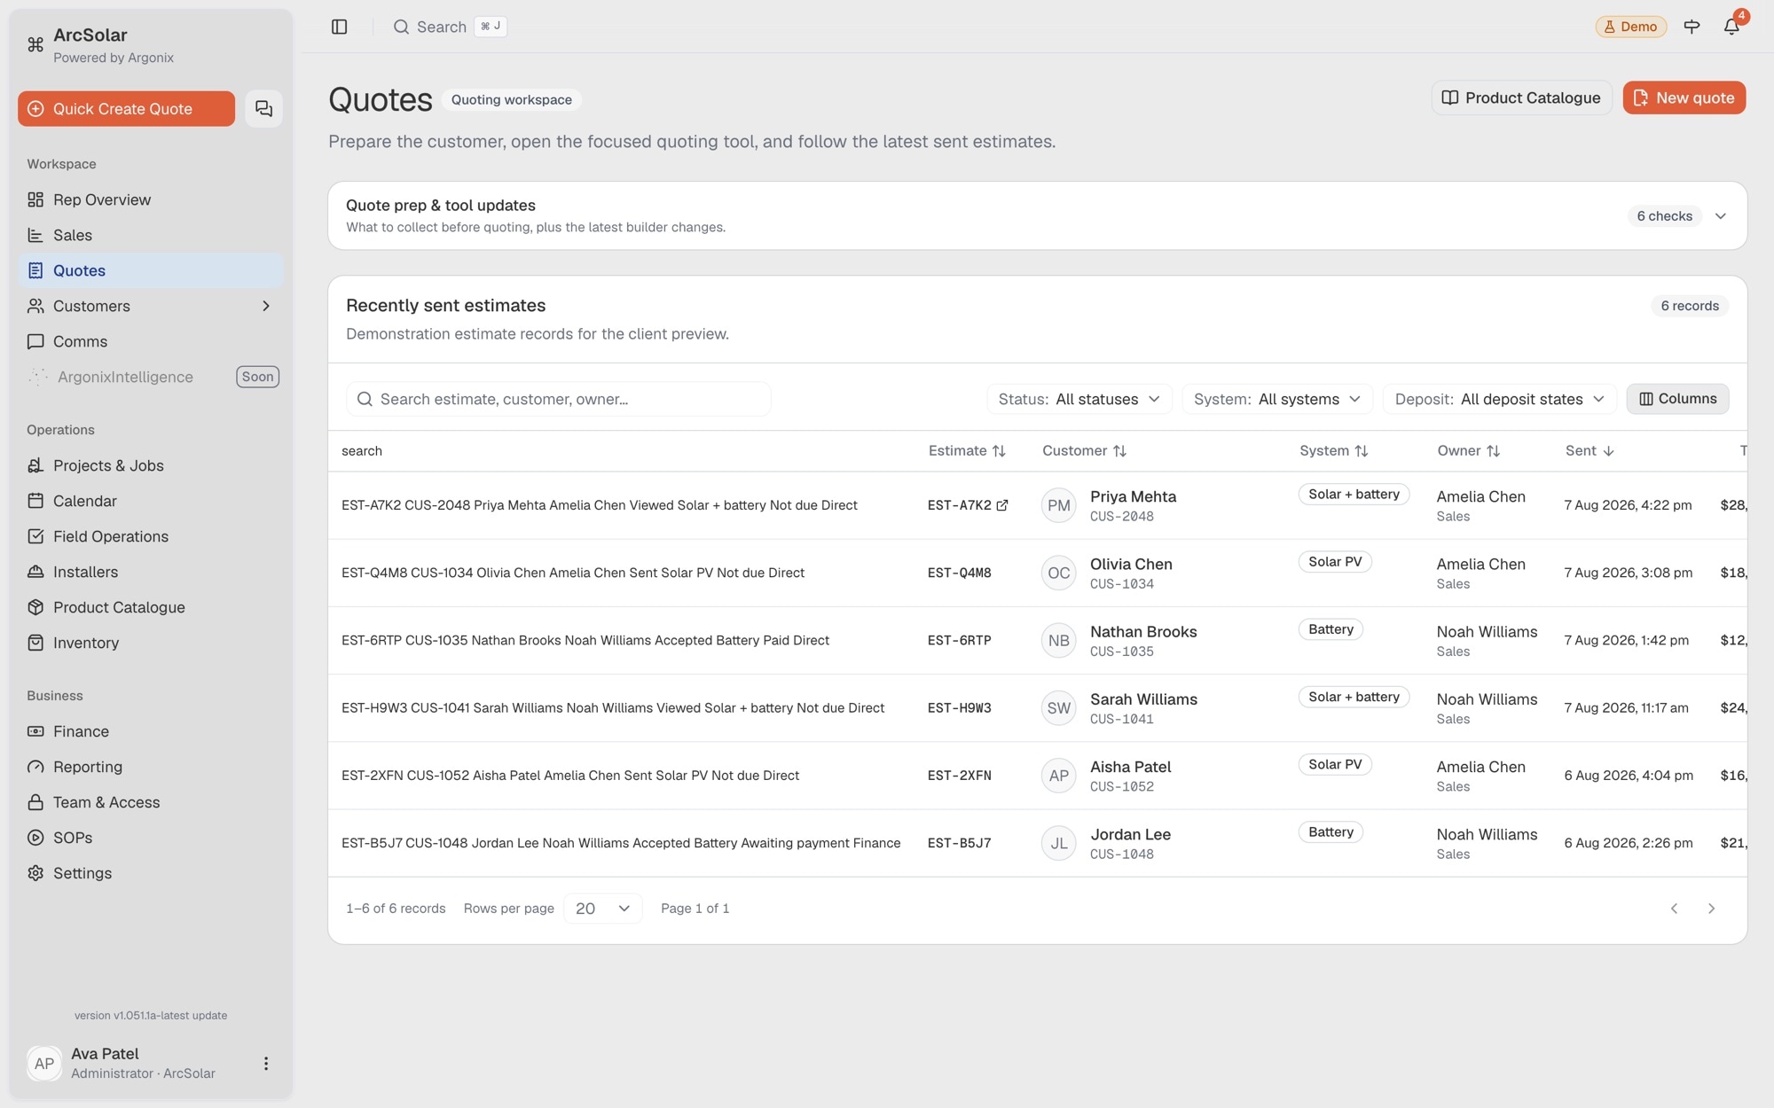Open Reporting in the sidebar
Screen dimensions: 1774x1108
88,767
